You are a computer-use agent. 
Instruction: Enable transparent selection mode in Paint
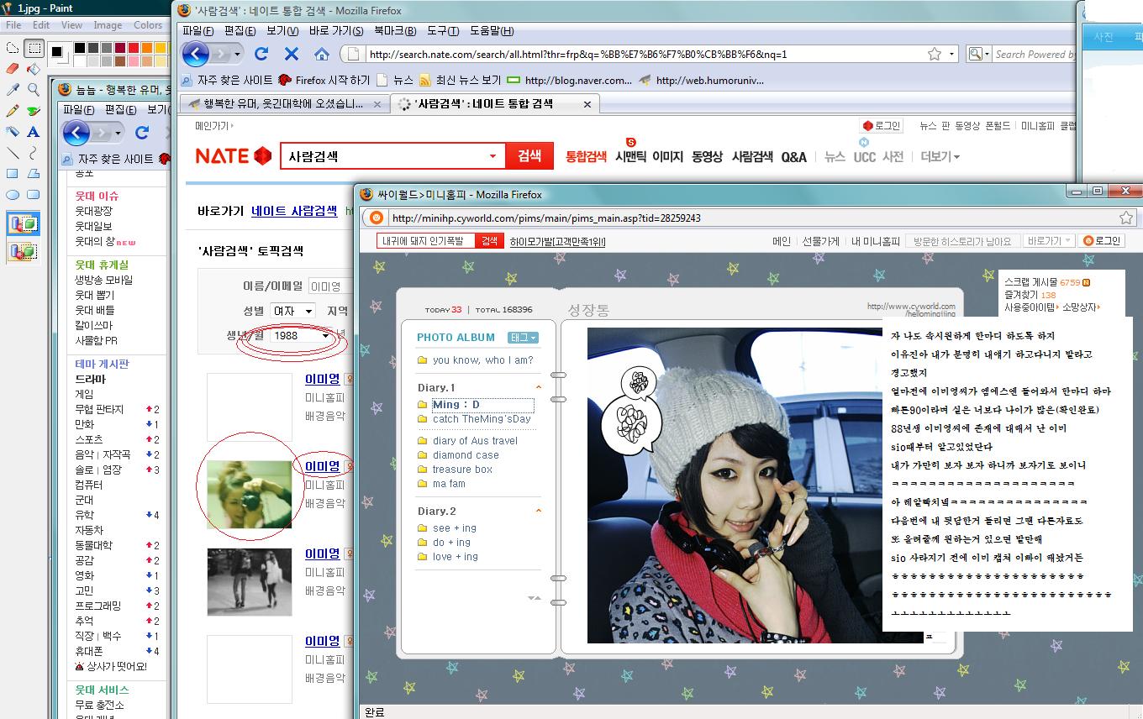pos(23,250)
